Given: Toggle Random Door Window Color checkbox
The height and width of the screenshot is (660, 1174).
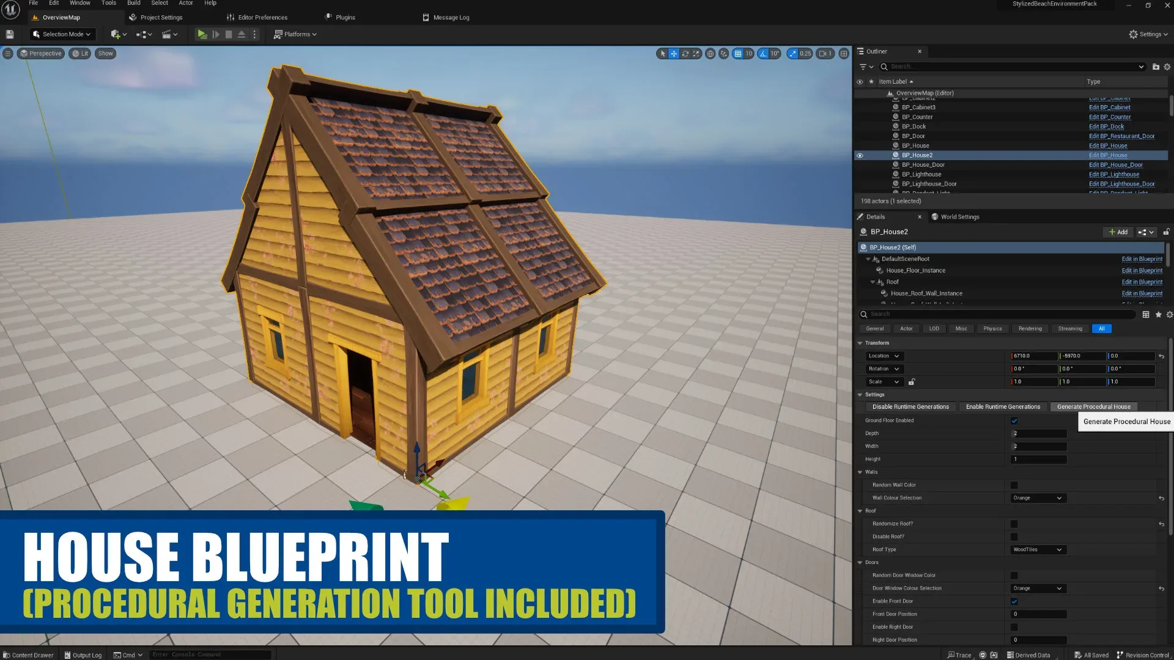Looking at the screenshot, I should click(x=1014, y=574).
